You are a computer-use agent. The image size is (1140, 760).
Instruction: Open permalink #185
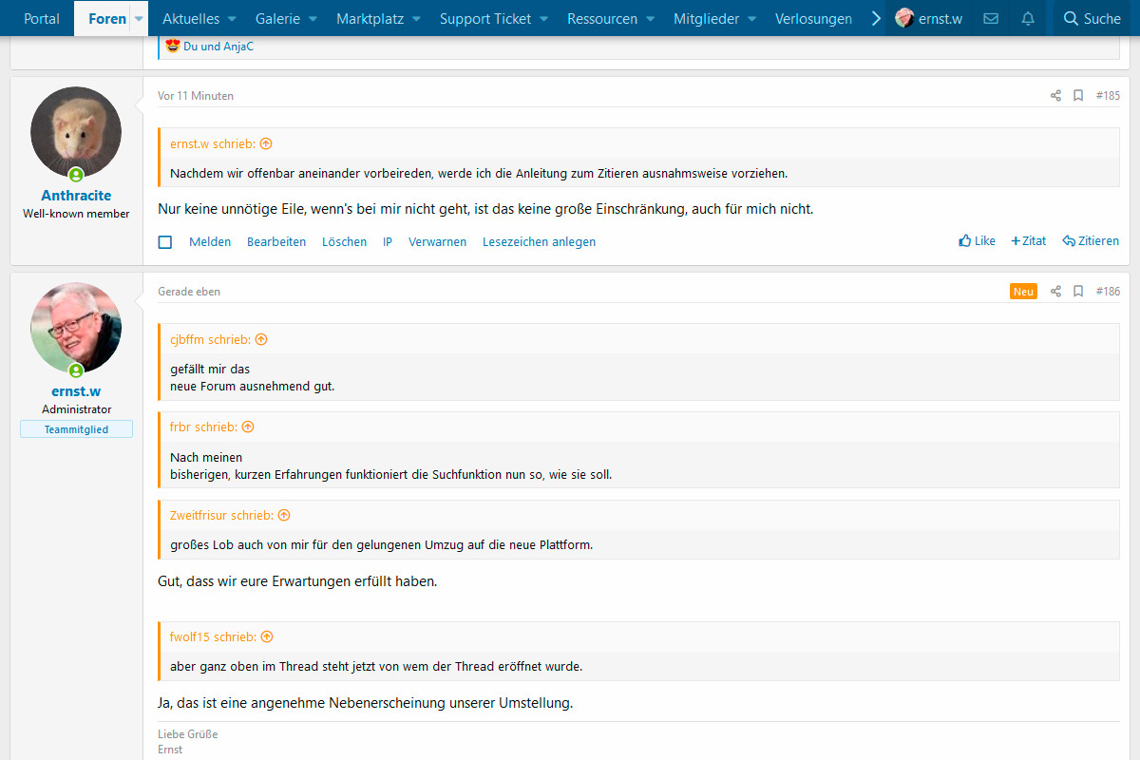pyautogui.click(x=1108, y=95)
